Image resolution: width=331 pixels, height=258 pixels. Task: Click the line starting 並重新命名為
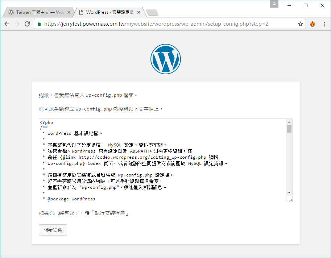pyautogui.click(x=107, y=187)
